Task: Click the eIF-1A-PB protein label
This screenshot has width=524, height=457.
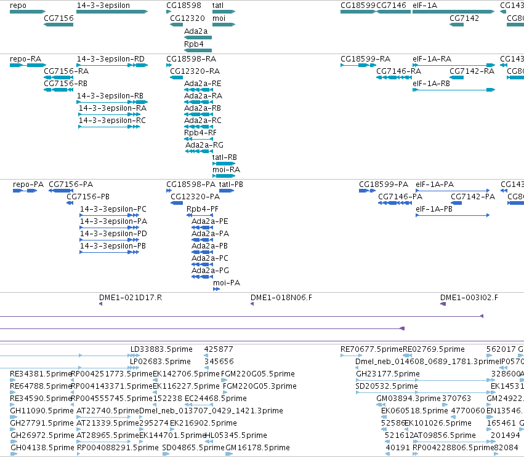Action: pos(434,209)
